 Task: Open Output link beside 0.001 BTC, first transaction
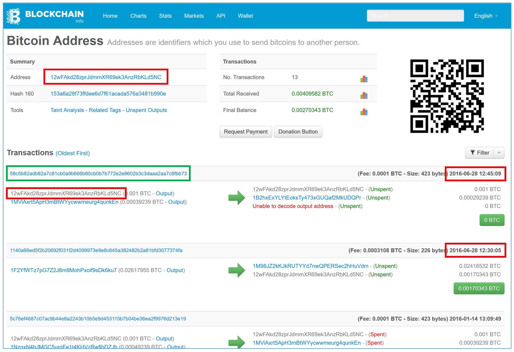(x=164, y=194)
